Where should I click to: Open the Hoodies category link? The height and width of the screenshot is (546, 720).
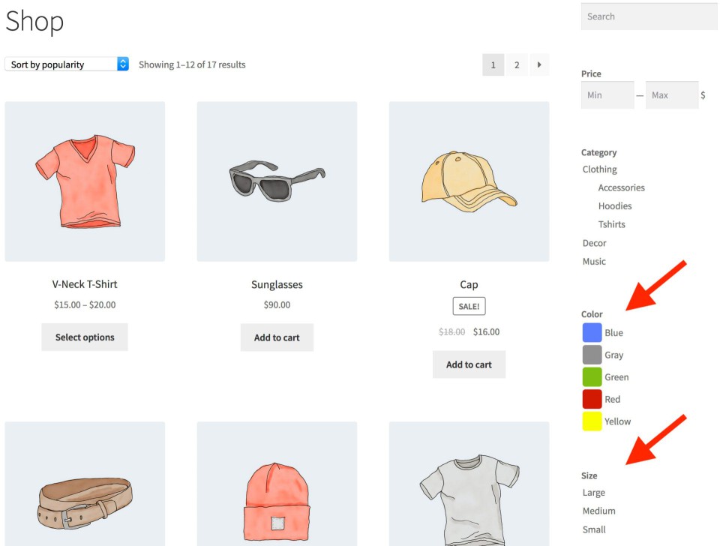pos(615,206)
